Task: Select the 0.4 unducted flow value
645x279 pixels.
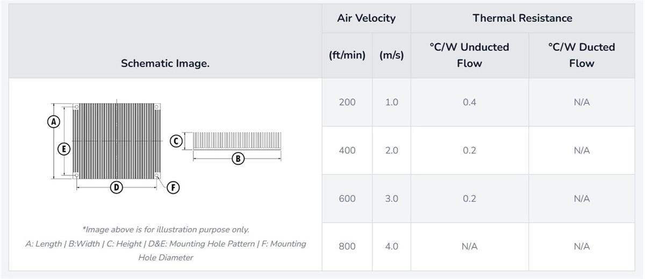Action: tap(469, 102)
